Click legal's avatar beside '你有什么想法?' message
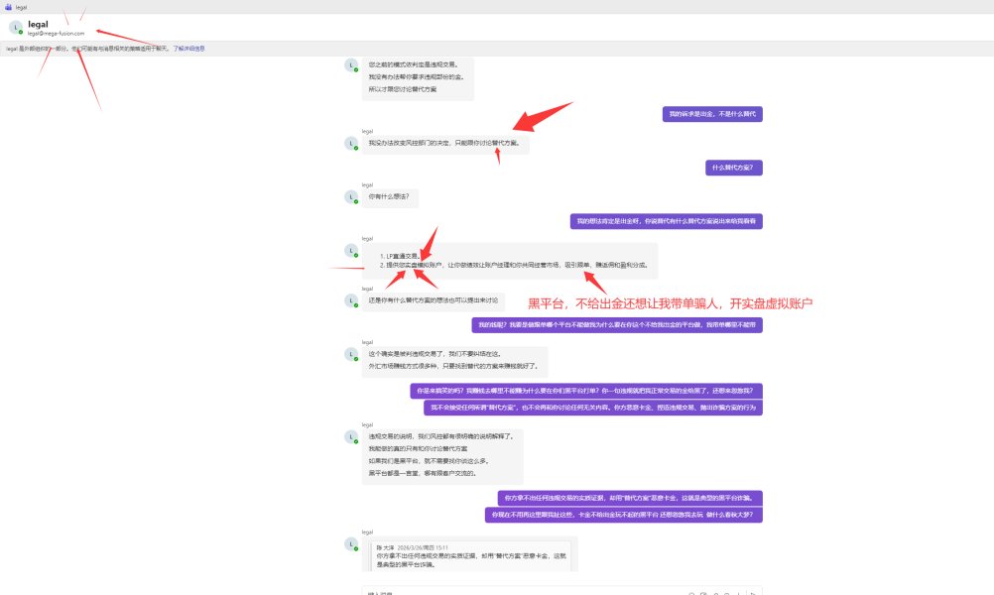 point(351,197)
